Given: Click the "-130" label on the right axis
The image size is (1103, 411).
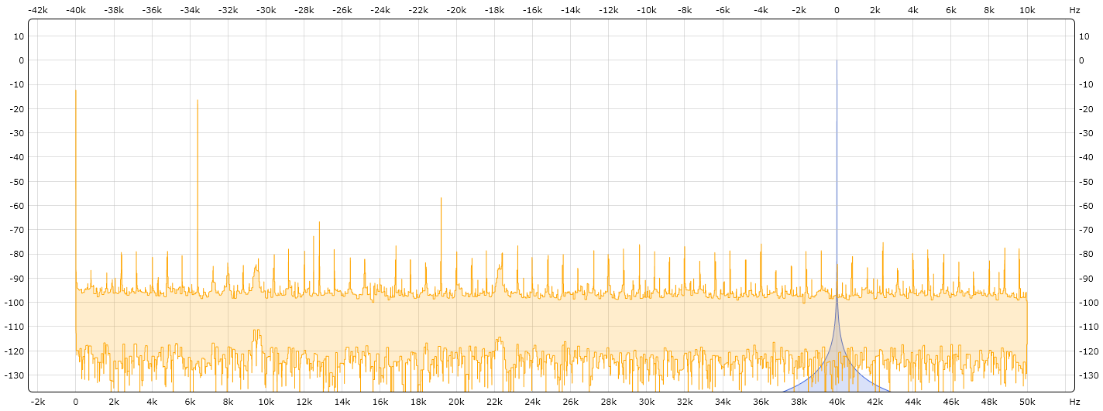Looking at the screenshot, I should tap(1089, 375).
